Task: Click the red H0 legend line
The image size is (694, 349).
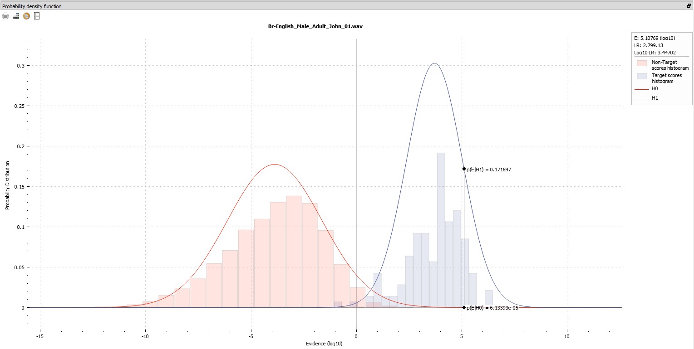Action: click(x=642, y=89)
